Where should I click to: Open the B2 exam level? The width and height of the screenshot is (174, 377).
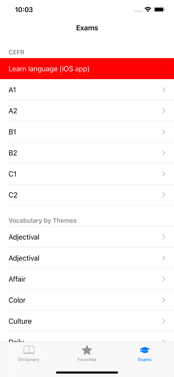[x=87, y=153]
